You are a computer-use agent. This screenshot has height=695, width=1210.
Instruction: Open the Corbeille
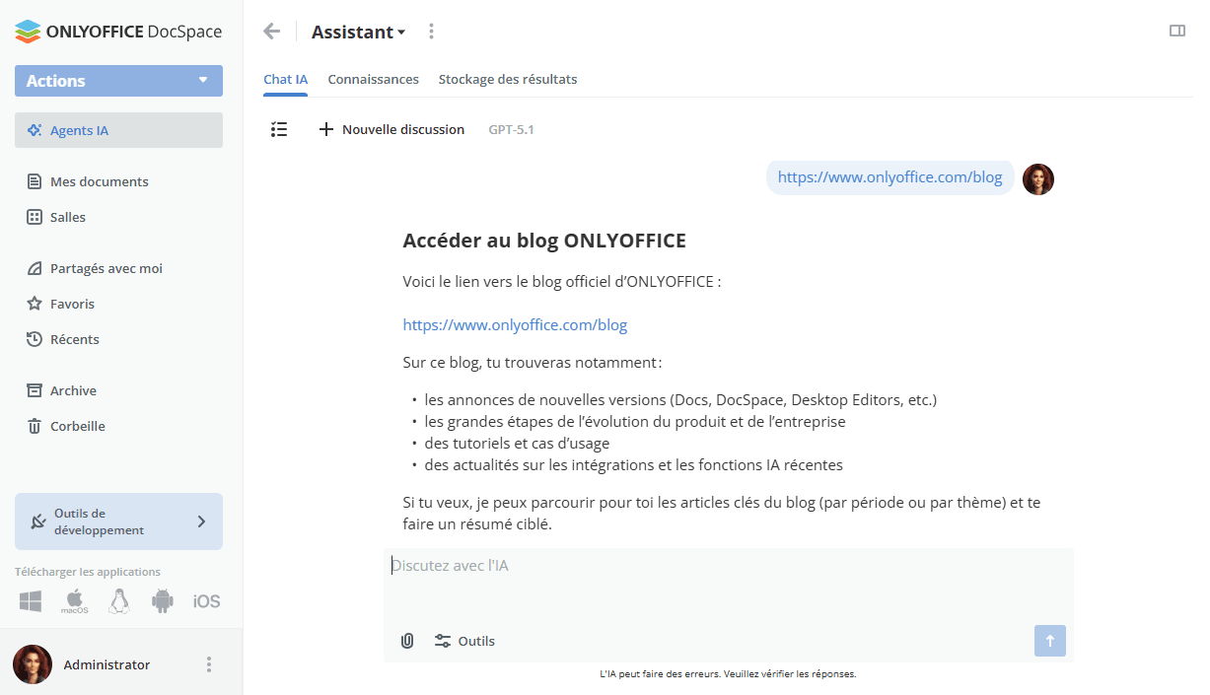[x=77, y=426]
